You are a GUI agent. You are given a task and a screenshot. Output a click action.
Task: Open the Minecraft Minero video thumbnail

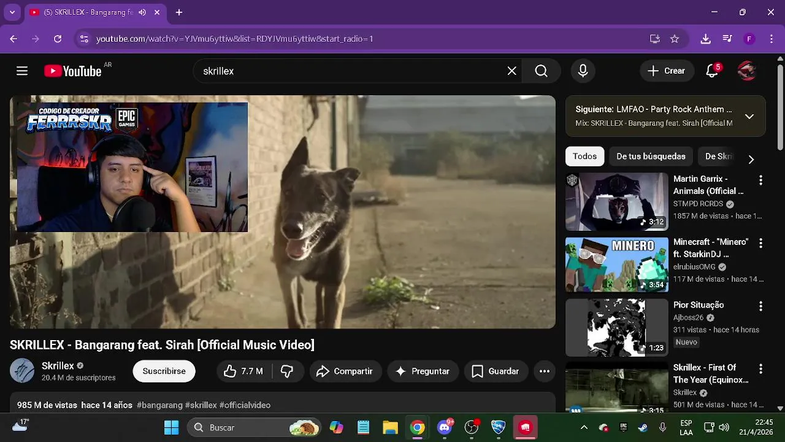(617, 264)
